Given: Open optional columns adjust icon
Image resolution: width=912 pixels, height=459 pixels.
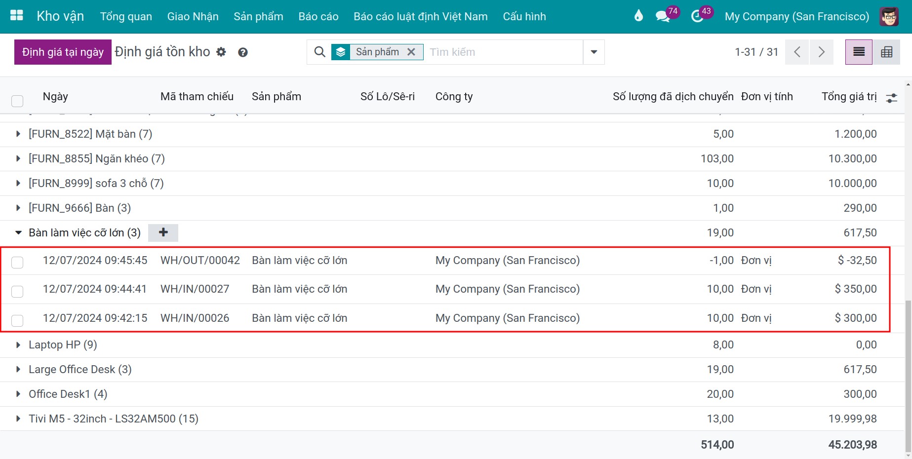Looking at the screenshot, I should (891, 98).
